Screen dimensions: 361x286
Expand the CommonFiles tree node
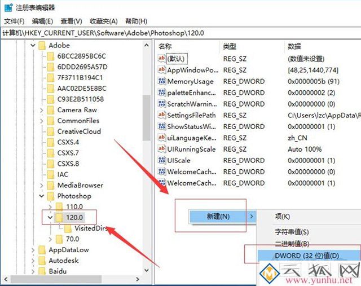42,121
